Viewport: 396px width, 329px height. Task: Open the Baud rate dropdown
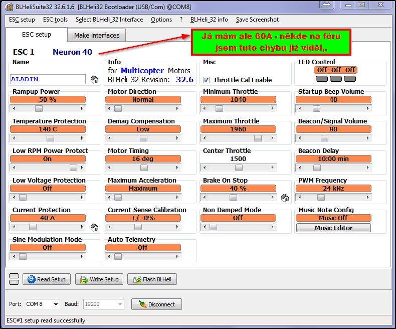119,304
